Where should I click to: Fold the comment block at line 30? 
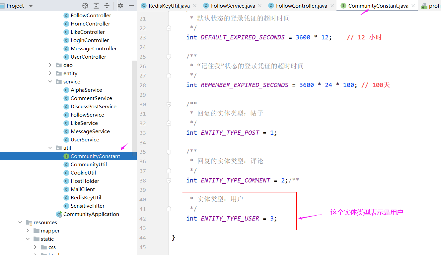pyautogui.click(x=169, y=104)
